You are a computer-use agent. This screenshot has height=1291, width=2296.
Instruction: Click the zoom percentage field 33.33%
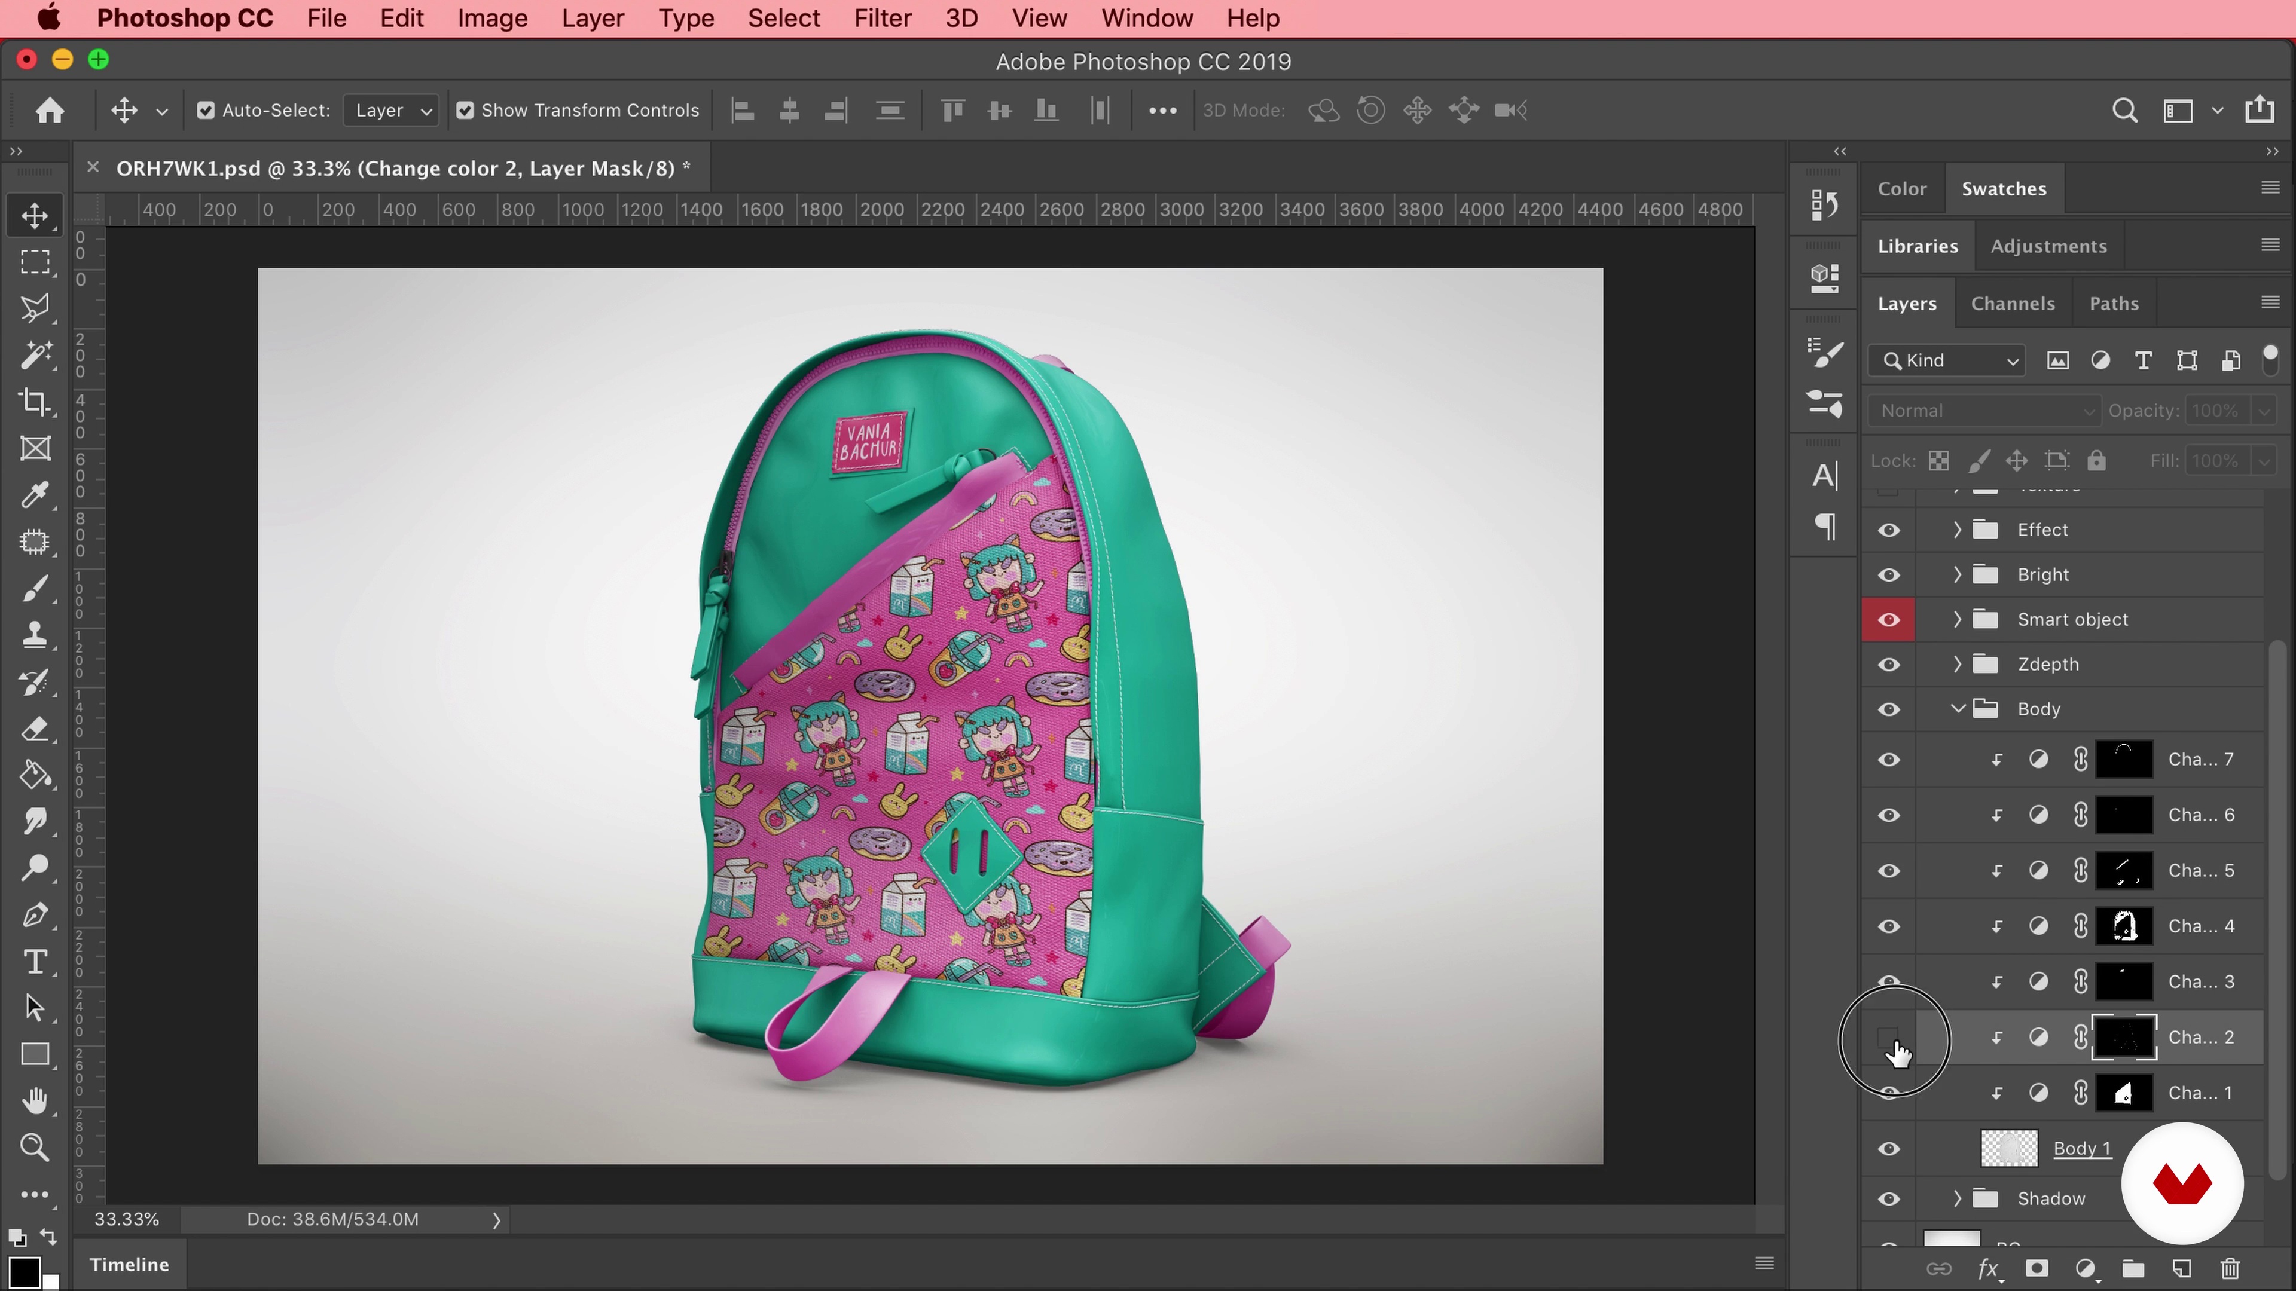pyautogui.click(x=127, y=1220)
